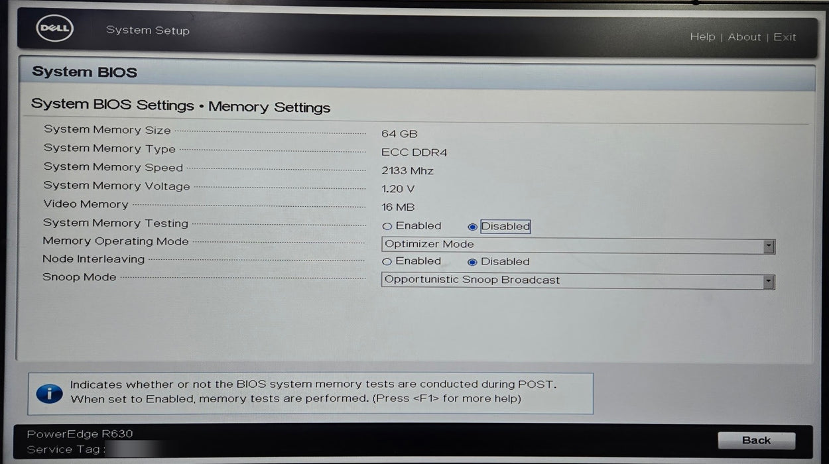Viewport: 829px width, 464px height.
Task: Click the 2133 Mhz value
Action: click(407, 171)
